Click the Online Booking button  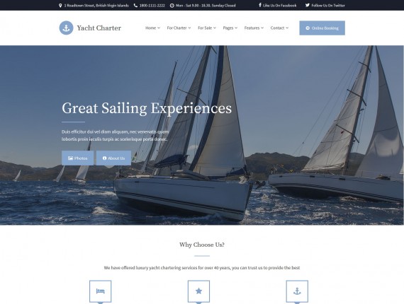[322, 28]
